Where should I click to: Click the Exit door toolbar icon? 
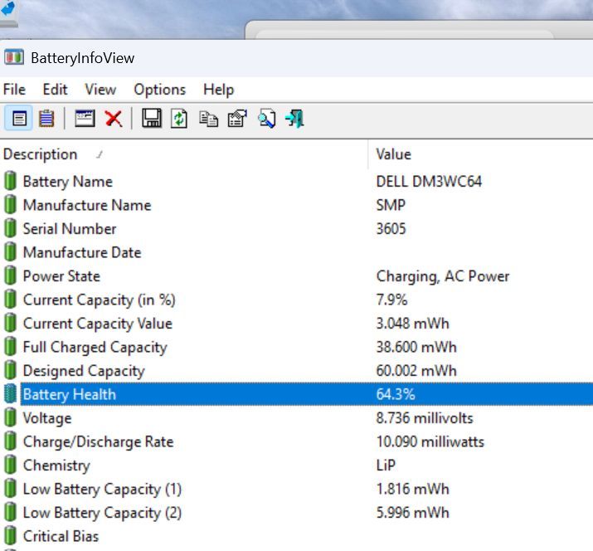(x=294, y=119)
